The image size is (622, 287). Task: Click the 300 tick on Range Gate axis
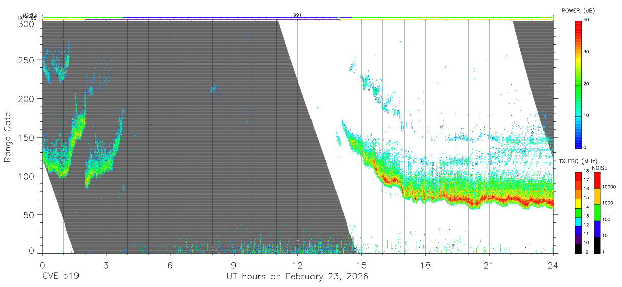27,24
